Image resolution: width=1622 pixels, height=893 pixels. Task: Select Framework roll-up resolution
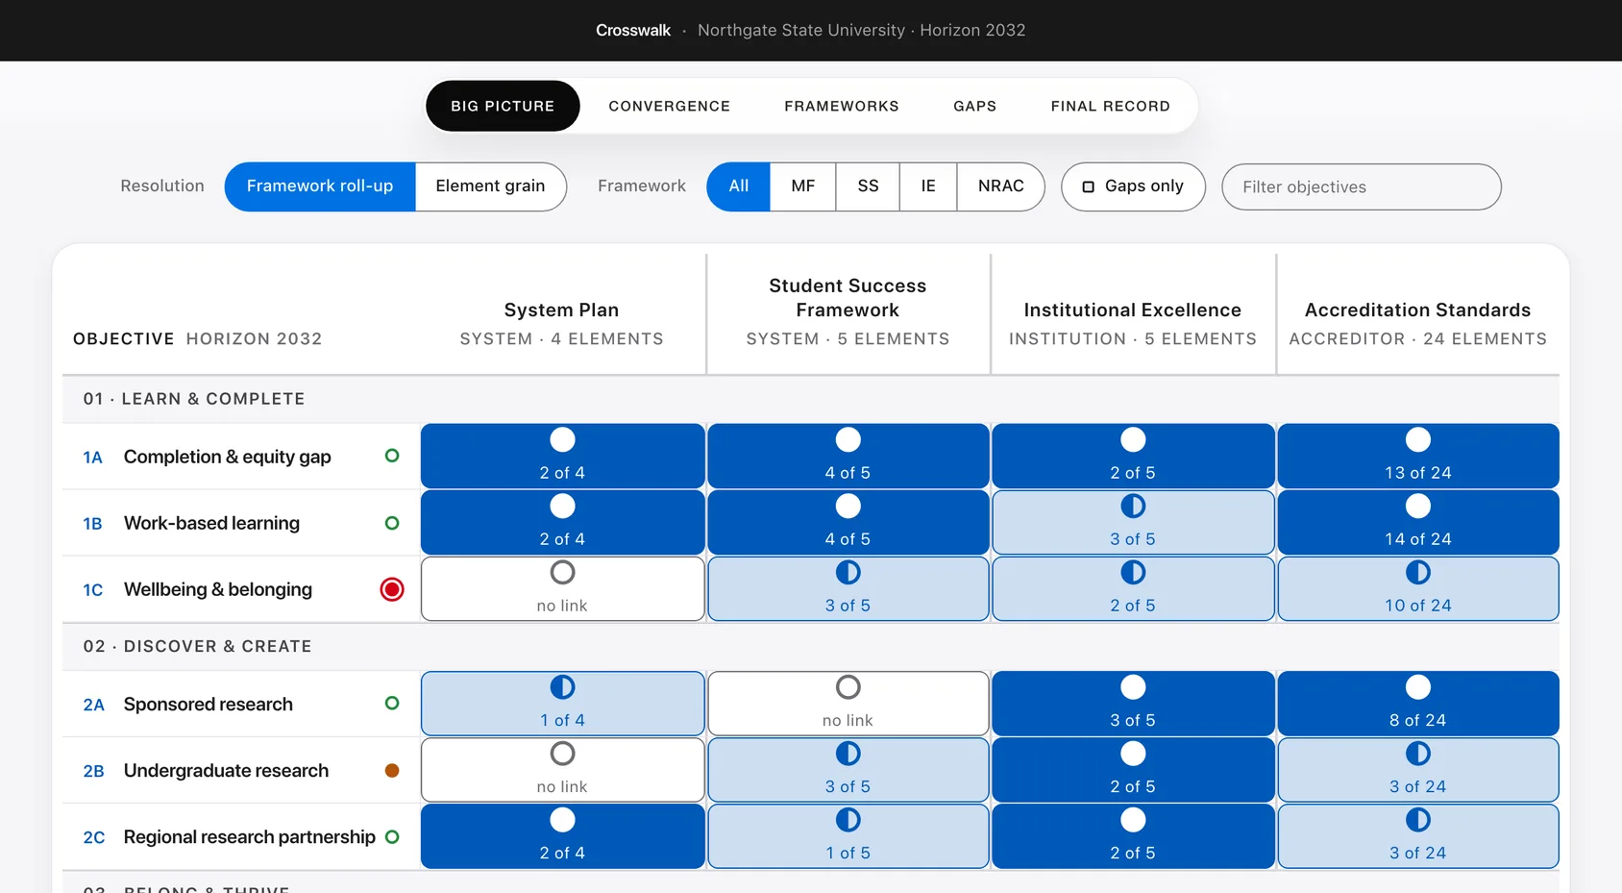(320, 186)
